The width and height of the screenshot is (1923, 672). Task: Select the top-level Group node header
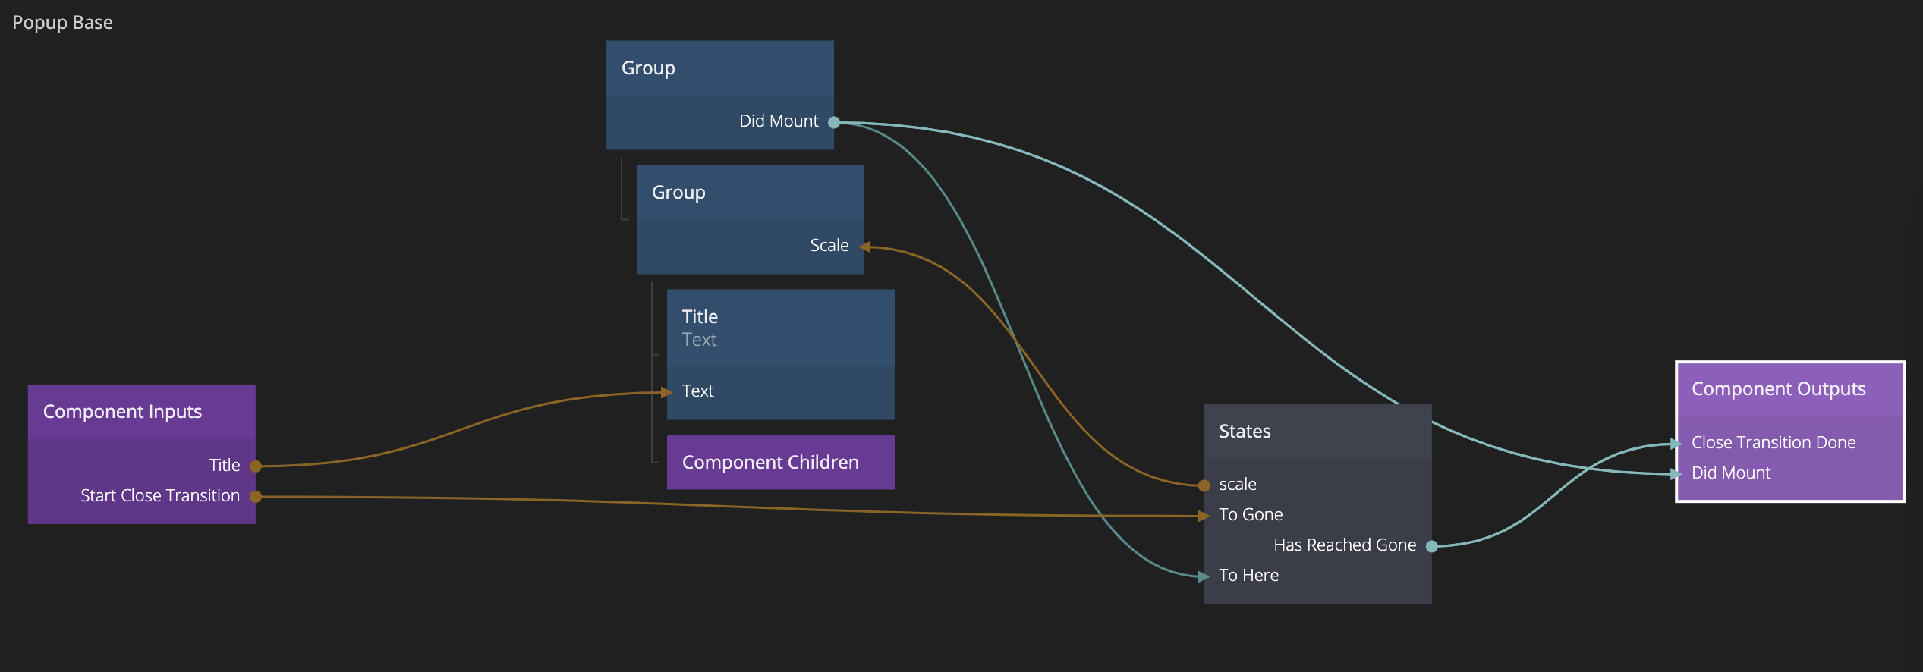click(x=719, y=68)
